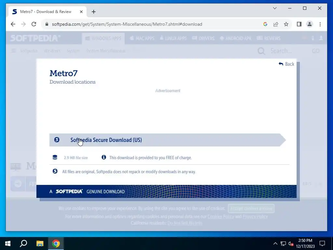
Task: Reload the Softpedia page
Action: [34, 24]
